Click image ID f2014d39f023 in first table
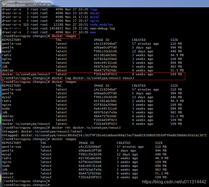 coord(105,74)
